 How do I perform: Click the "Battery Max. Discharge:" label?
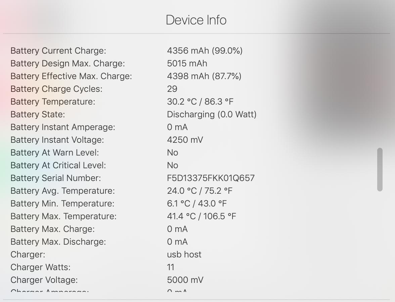[58, 242]
